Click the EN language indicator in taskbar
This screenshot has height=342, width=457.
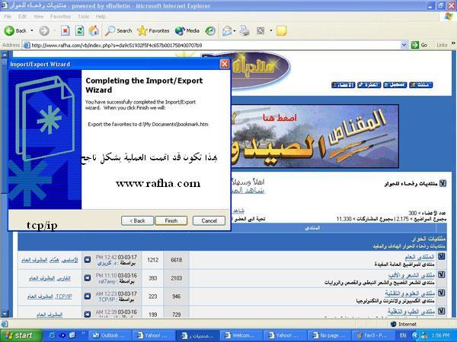coord(403,336)
